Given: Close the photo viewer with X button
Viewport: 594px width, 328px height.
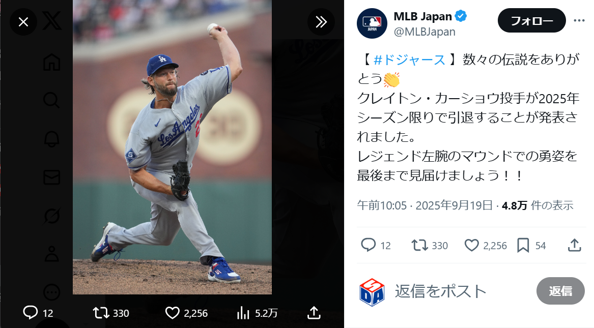Looking at the screenshot, I should (23, 22).
